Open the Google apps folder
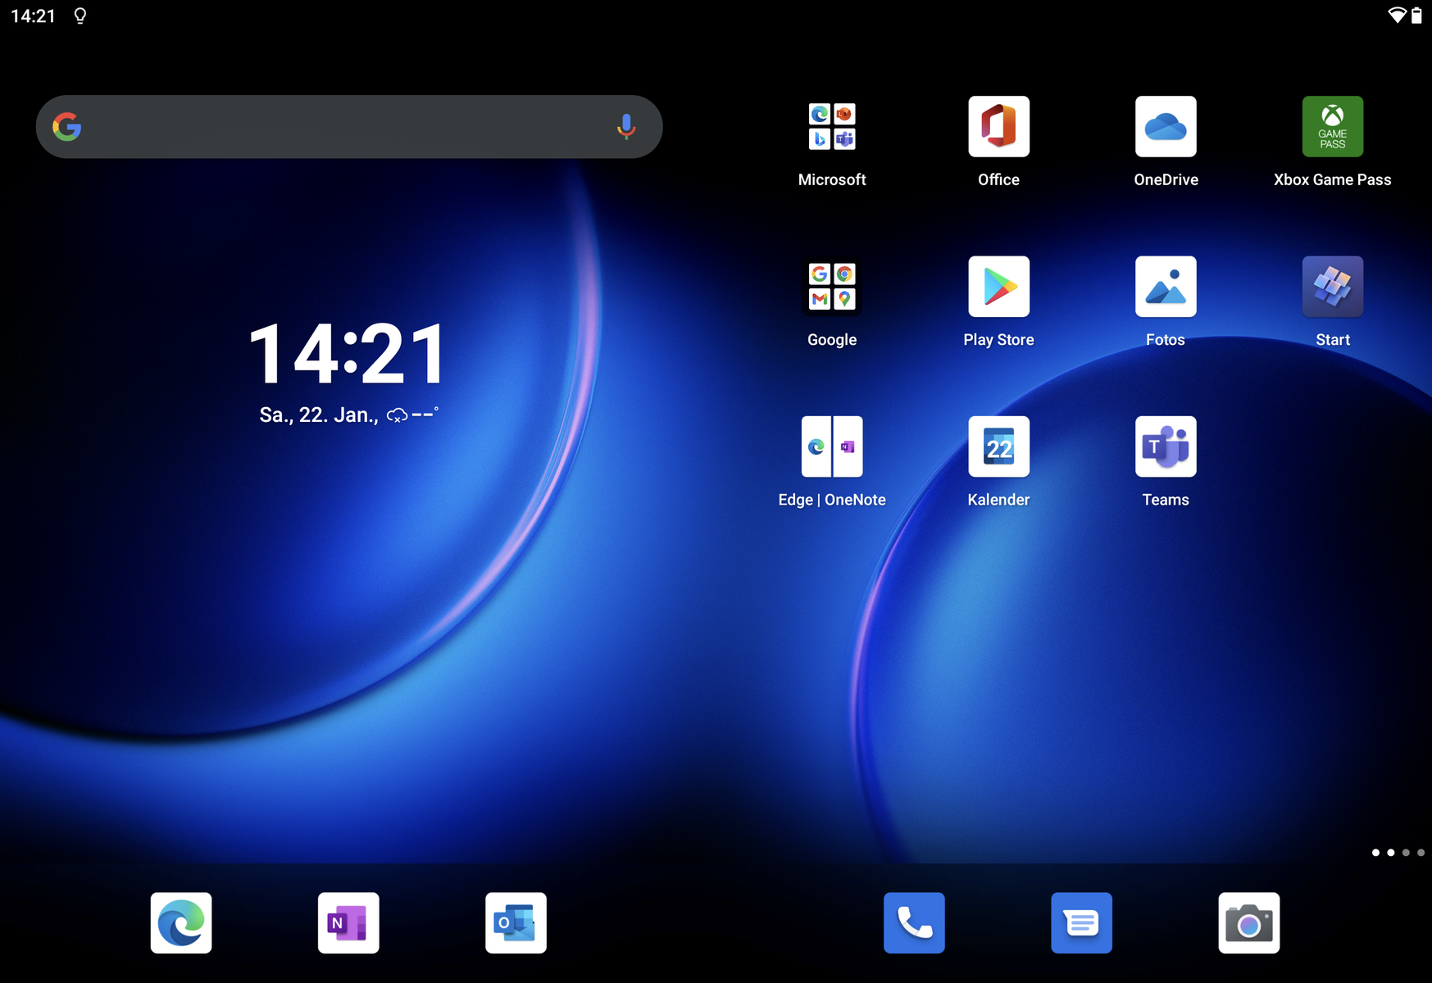The width and height of the screenshot is (1432, 983). pyautogui.click(x=832, y=287)
